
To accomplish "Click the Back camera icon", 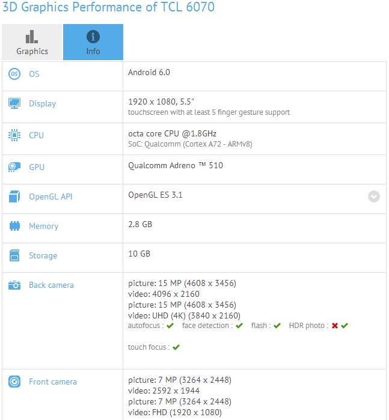I will tap(14, 285).
